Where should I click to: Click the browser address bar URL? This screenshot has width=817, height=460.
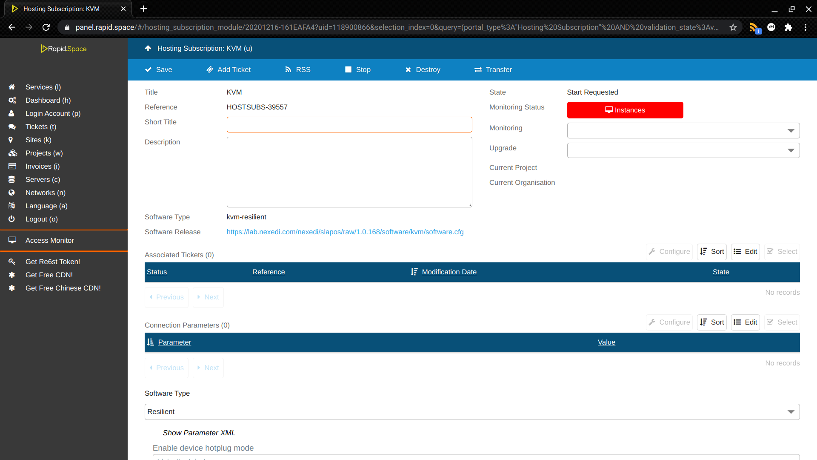(397, 27)
